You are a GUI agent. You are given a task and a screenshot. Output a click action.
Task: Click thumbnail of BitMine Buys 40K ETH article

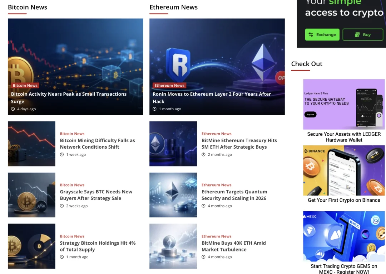point(173,246)
